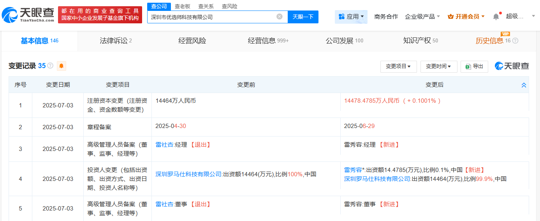The height and width of the screenshot is (221, 540).
Task: Click the 14464万人民币 cell
Action: click(176, 101)
